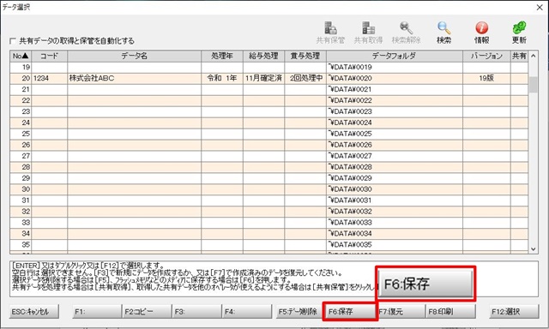Click the 給与処理 column header
The height and width of the screenshot is (329, 549).
coord(263,56)
